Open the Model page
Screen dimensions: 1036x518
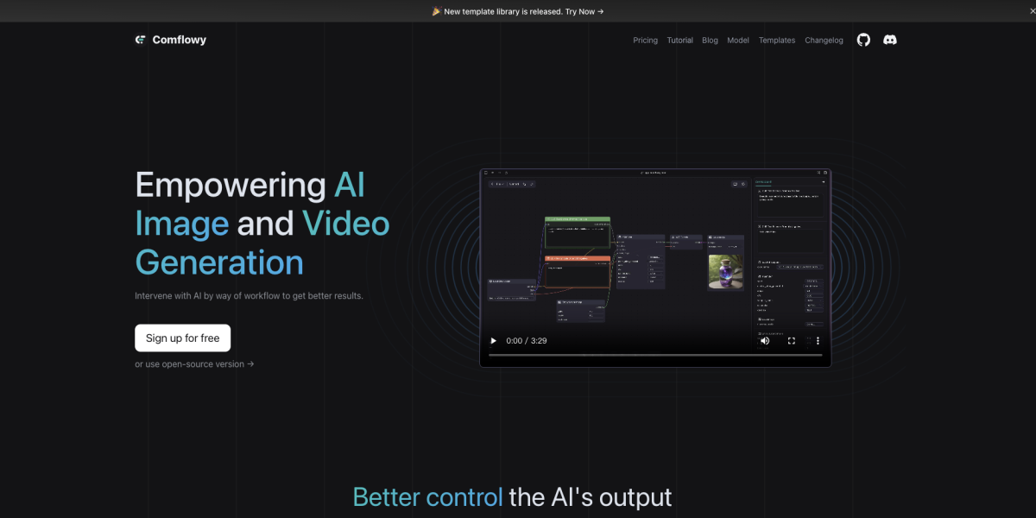coord(738,41)
